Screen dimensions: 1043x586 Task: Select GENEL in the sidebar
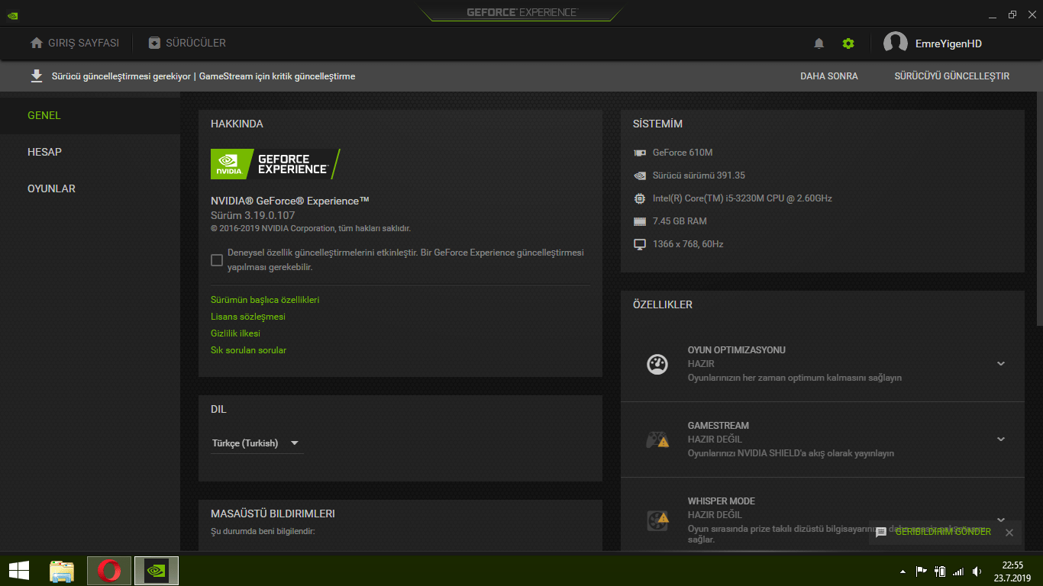(x=90, y=115)
